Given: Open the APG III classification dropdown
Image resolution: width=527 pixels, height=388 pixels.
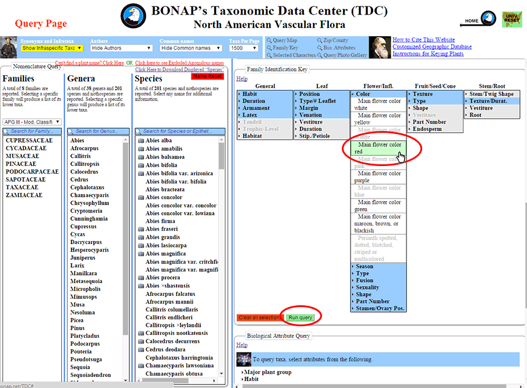Looking at the screenshot, I should (32, 122).
